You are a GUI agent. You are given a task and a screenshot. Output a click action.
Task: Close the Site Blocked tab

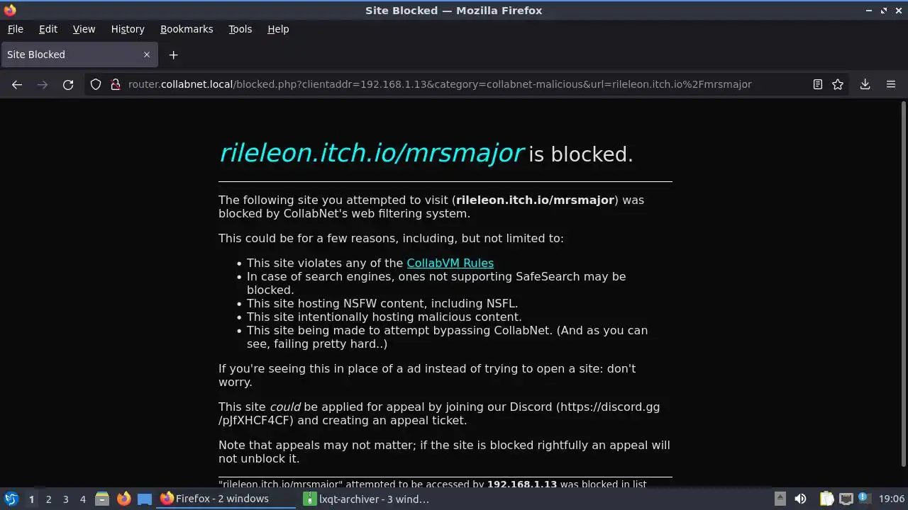(x=147, y=55)
